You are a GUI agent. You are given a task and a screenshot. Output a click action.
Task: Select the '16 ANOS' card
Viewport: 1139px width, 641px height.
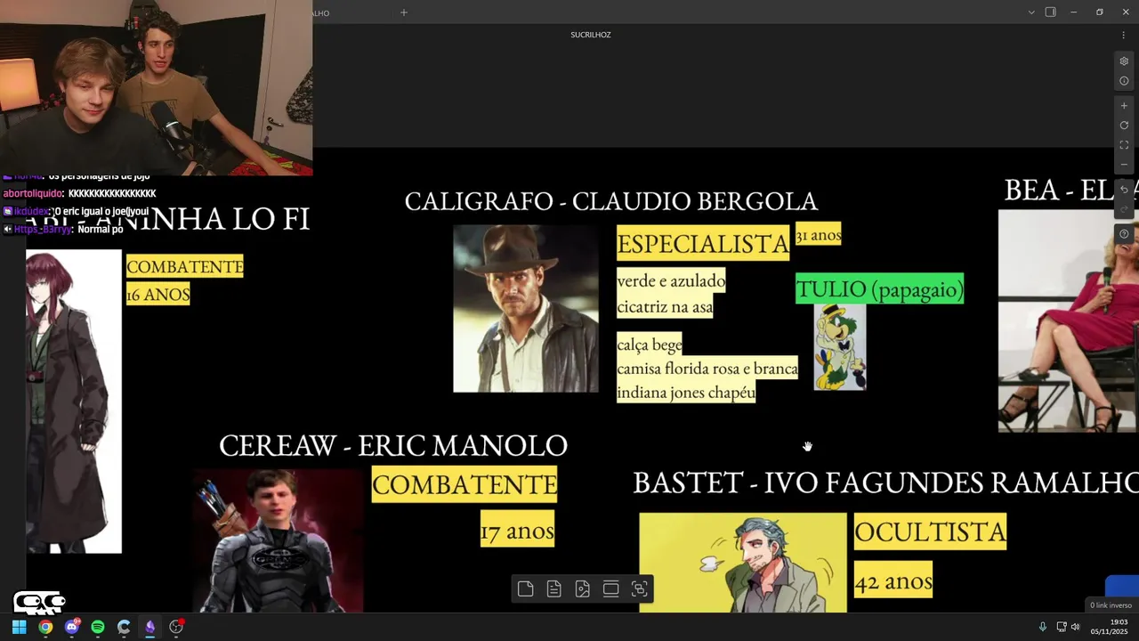click(158, 294)
